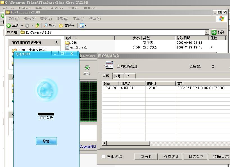Open the 收藏(A) menu
The image size is (230, 167).
[x=62, y=19]
